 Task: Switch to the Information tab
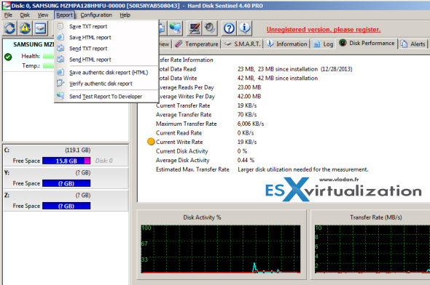[287, 44]
